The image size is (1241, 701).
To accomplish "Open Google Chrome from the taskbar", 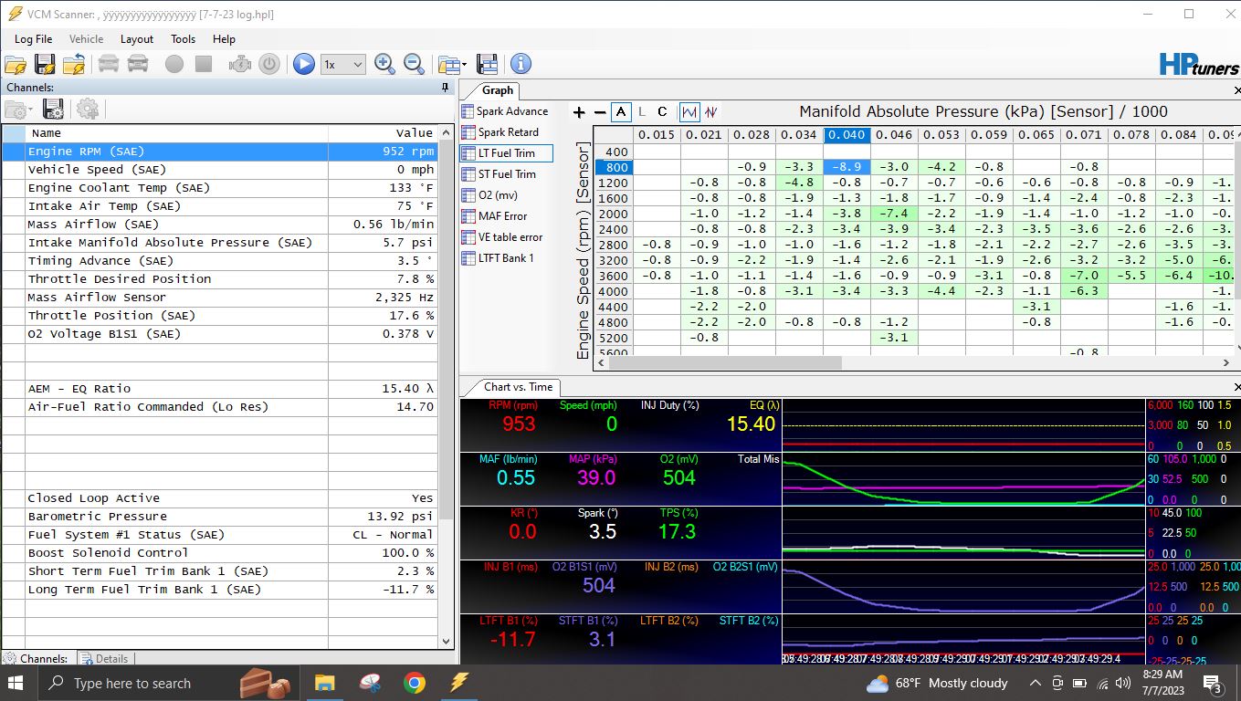I will point(415,683).
